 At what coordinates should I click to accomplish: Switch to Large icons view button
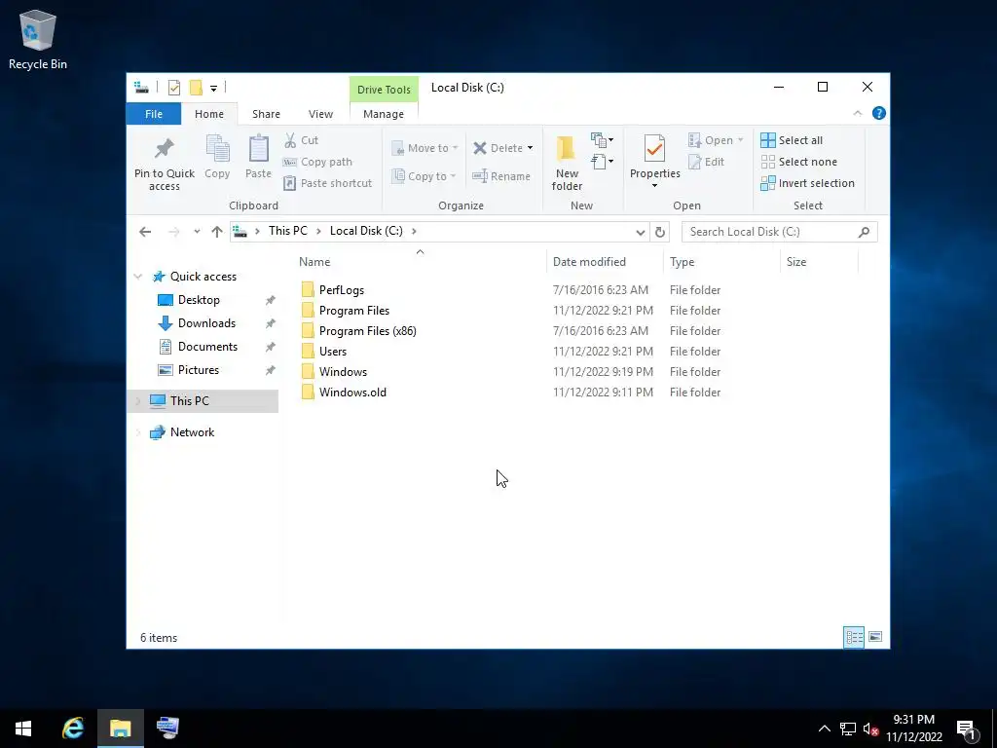click(x=875, y=637)
